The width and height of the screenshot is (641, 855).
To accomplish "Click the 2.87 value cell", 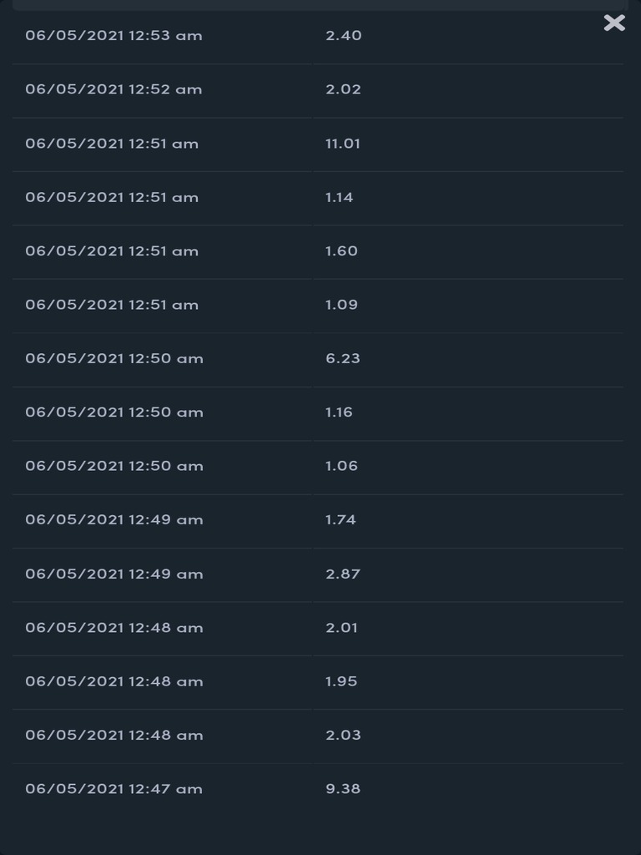I will 343,574.
